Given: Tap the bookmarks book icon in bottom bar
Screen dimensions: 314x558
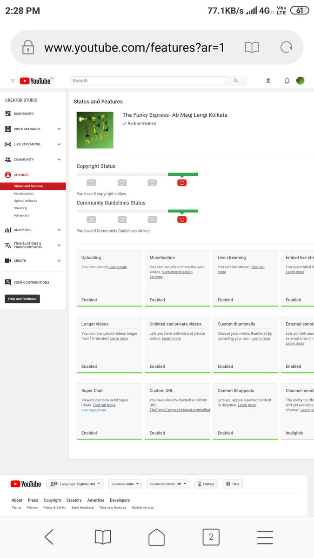Looking at the screenshot, I should coord(103,537).
